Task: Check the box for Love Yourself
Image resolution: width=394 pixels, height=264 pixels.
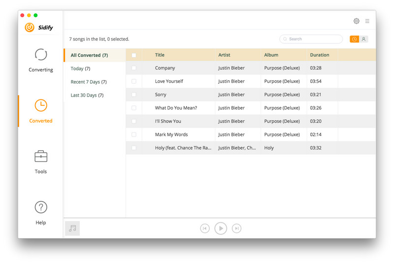Action: 134,81
